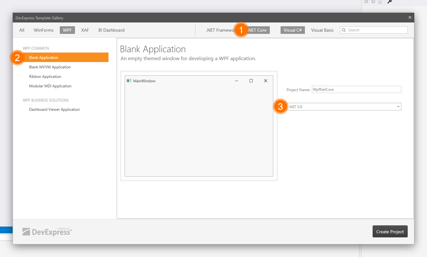Select the Blank Application template

[66, 57]
